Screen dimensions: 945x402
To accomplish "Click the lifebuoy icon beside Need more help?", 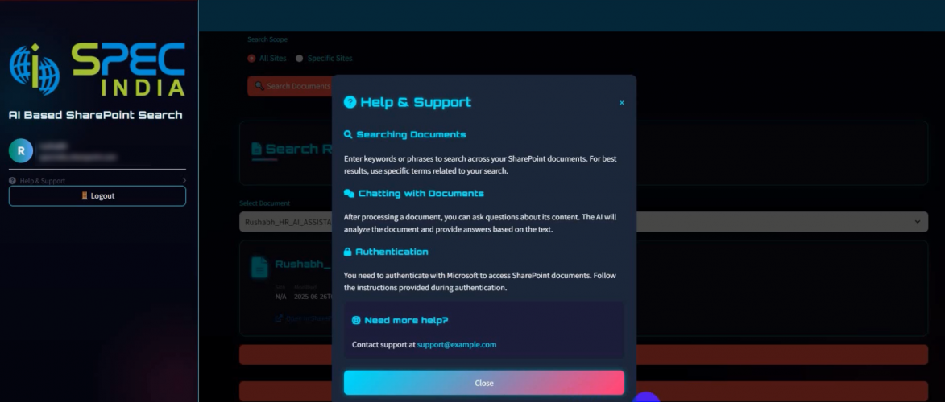I will coord(356,320).
